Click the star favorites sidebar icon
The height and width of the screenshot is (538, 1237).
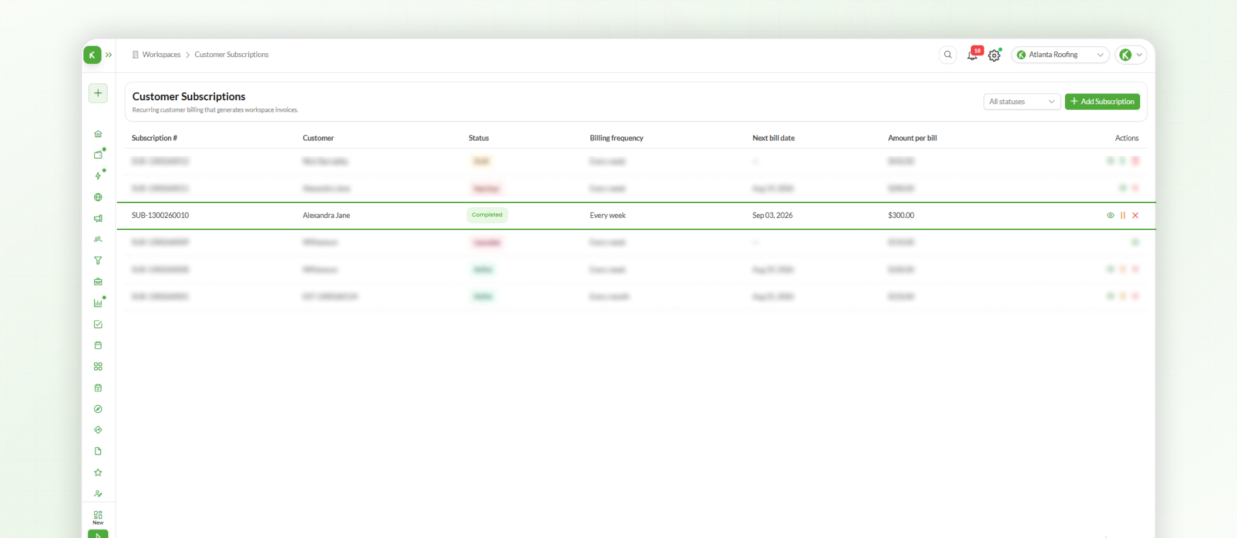tap(98, 472)
